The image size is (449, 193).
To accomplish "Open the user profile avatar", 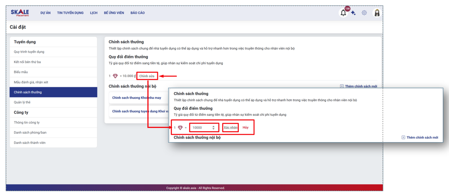I will click(377, 13).
